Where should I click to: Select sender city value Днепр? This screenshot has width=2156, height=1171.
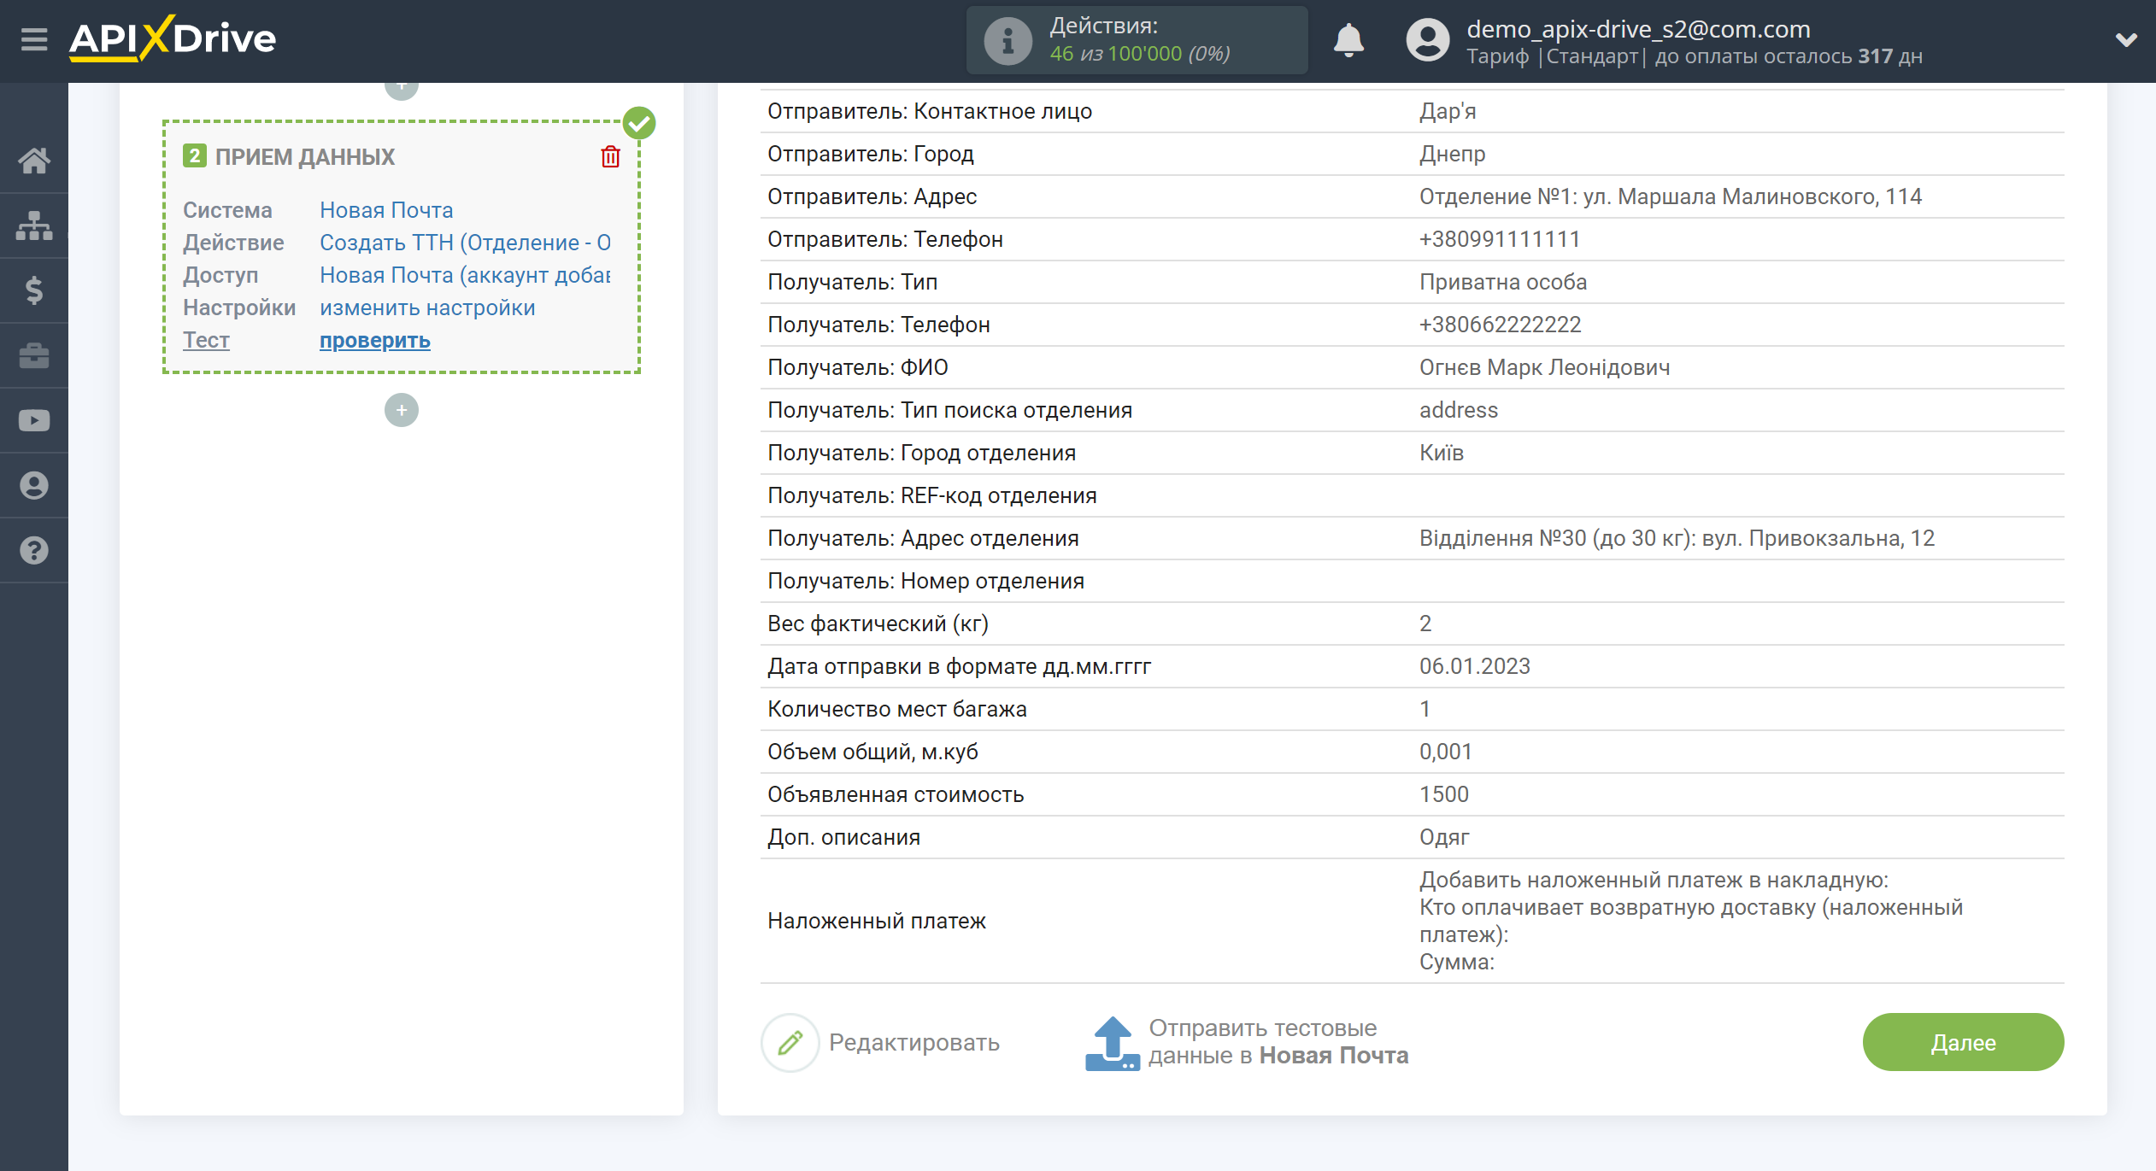pyautogui.click(x=1453, y=154)
